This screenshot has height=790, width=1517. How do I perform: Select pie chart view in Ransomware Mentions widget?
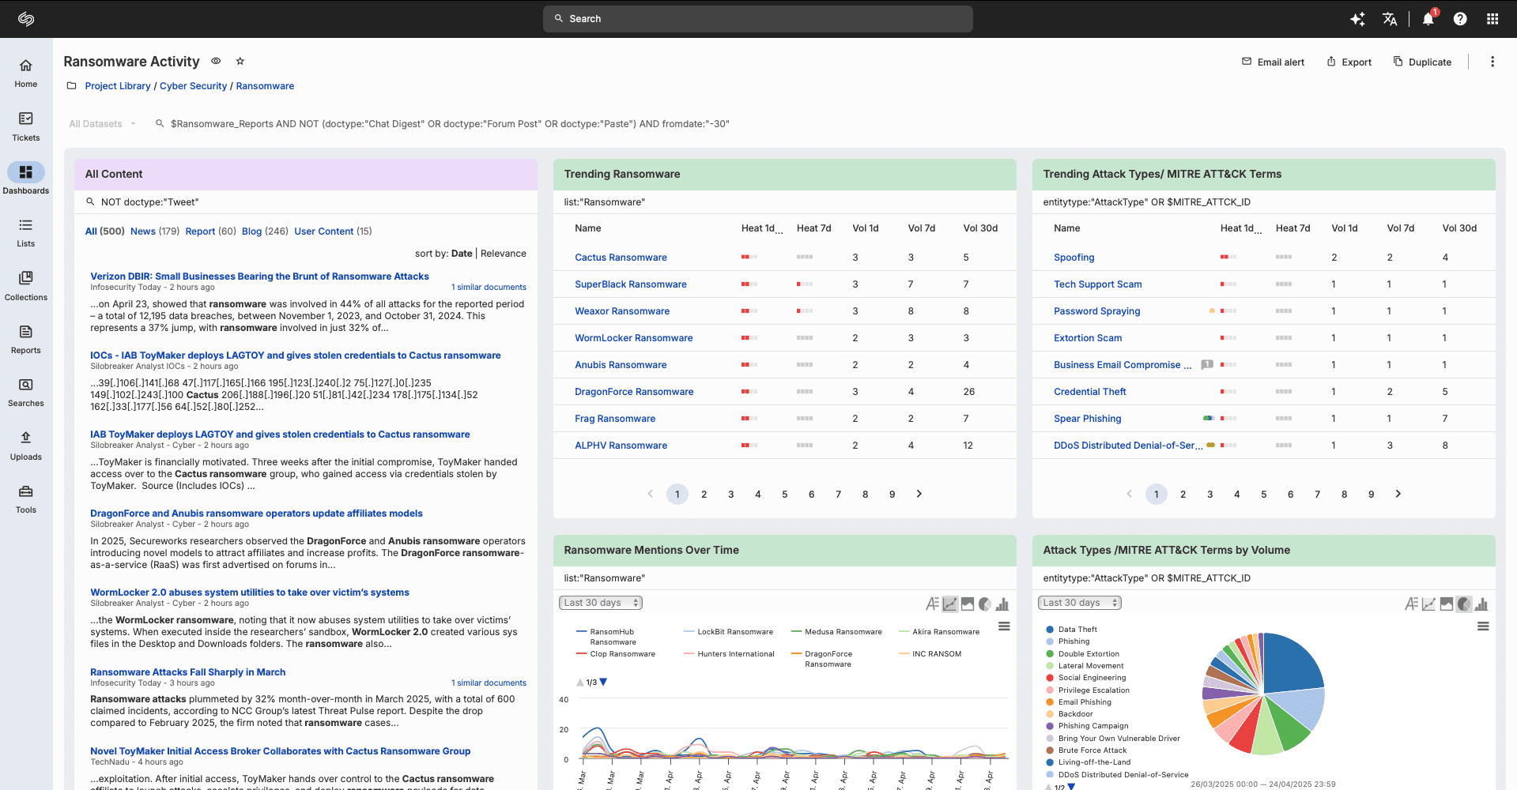(985, 604)
